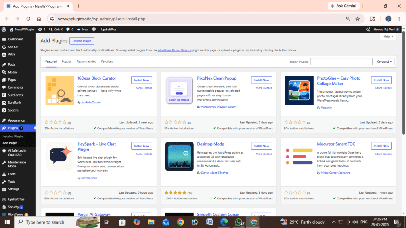Image resolution: width=406 pixels, height=228 pixels.
Task: Open the UpdraftPlus admin bar item
Action: coord(109,29)
